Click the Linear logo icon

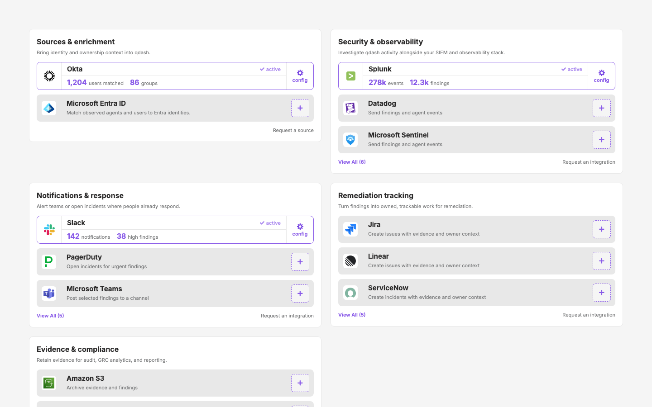[350, 261]
